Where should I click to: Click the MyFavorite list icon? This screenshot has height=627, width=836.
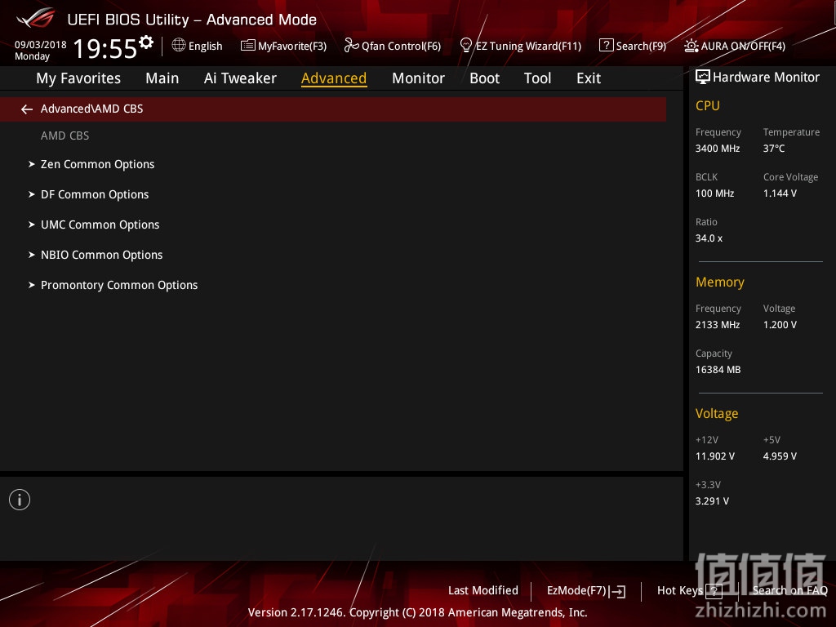pyautogui.click(x=248, y=46)
